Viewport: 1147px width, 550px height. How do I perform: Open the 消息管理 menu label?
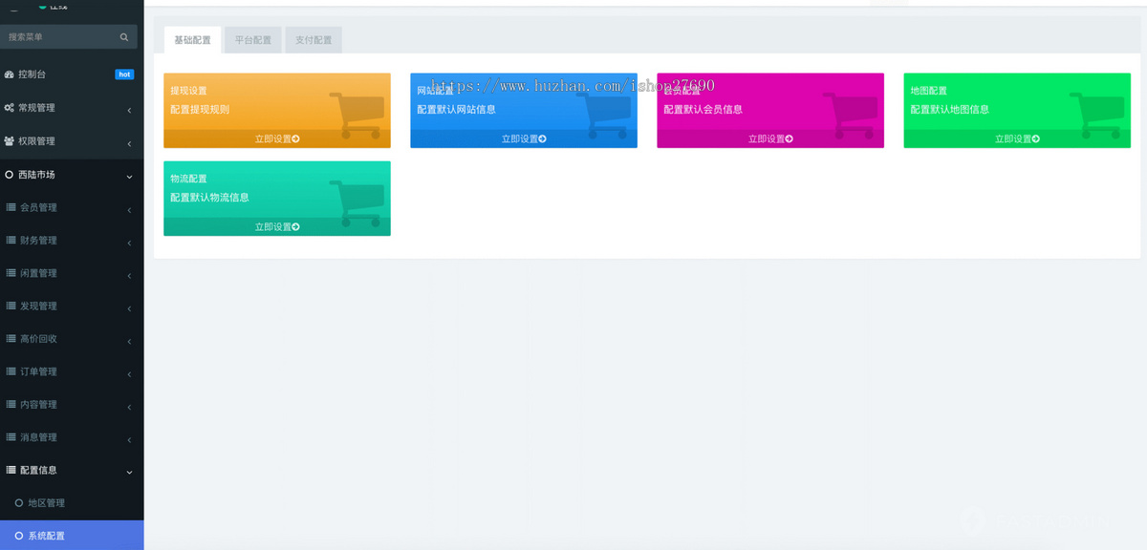point(38,437)
